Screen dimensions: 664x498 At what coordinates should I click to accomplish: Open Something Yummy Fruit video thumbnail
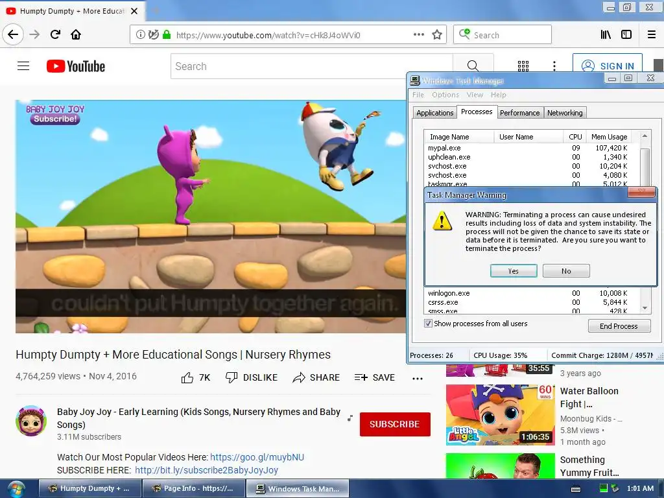point(500,466)
